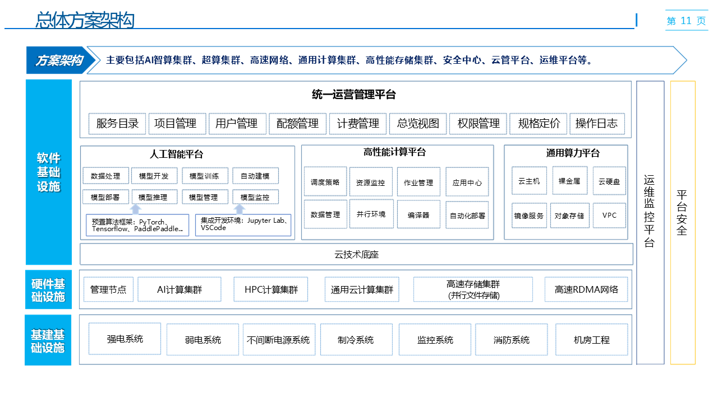Select the 高速RDMA网络 box
This screenshot has height=403, width=718.
pyautogui.click(x=587, y=289)
